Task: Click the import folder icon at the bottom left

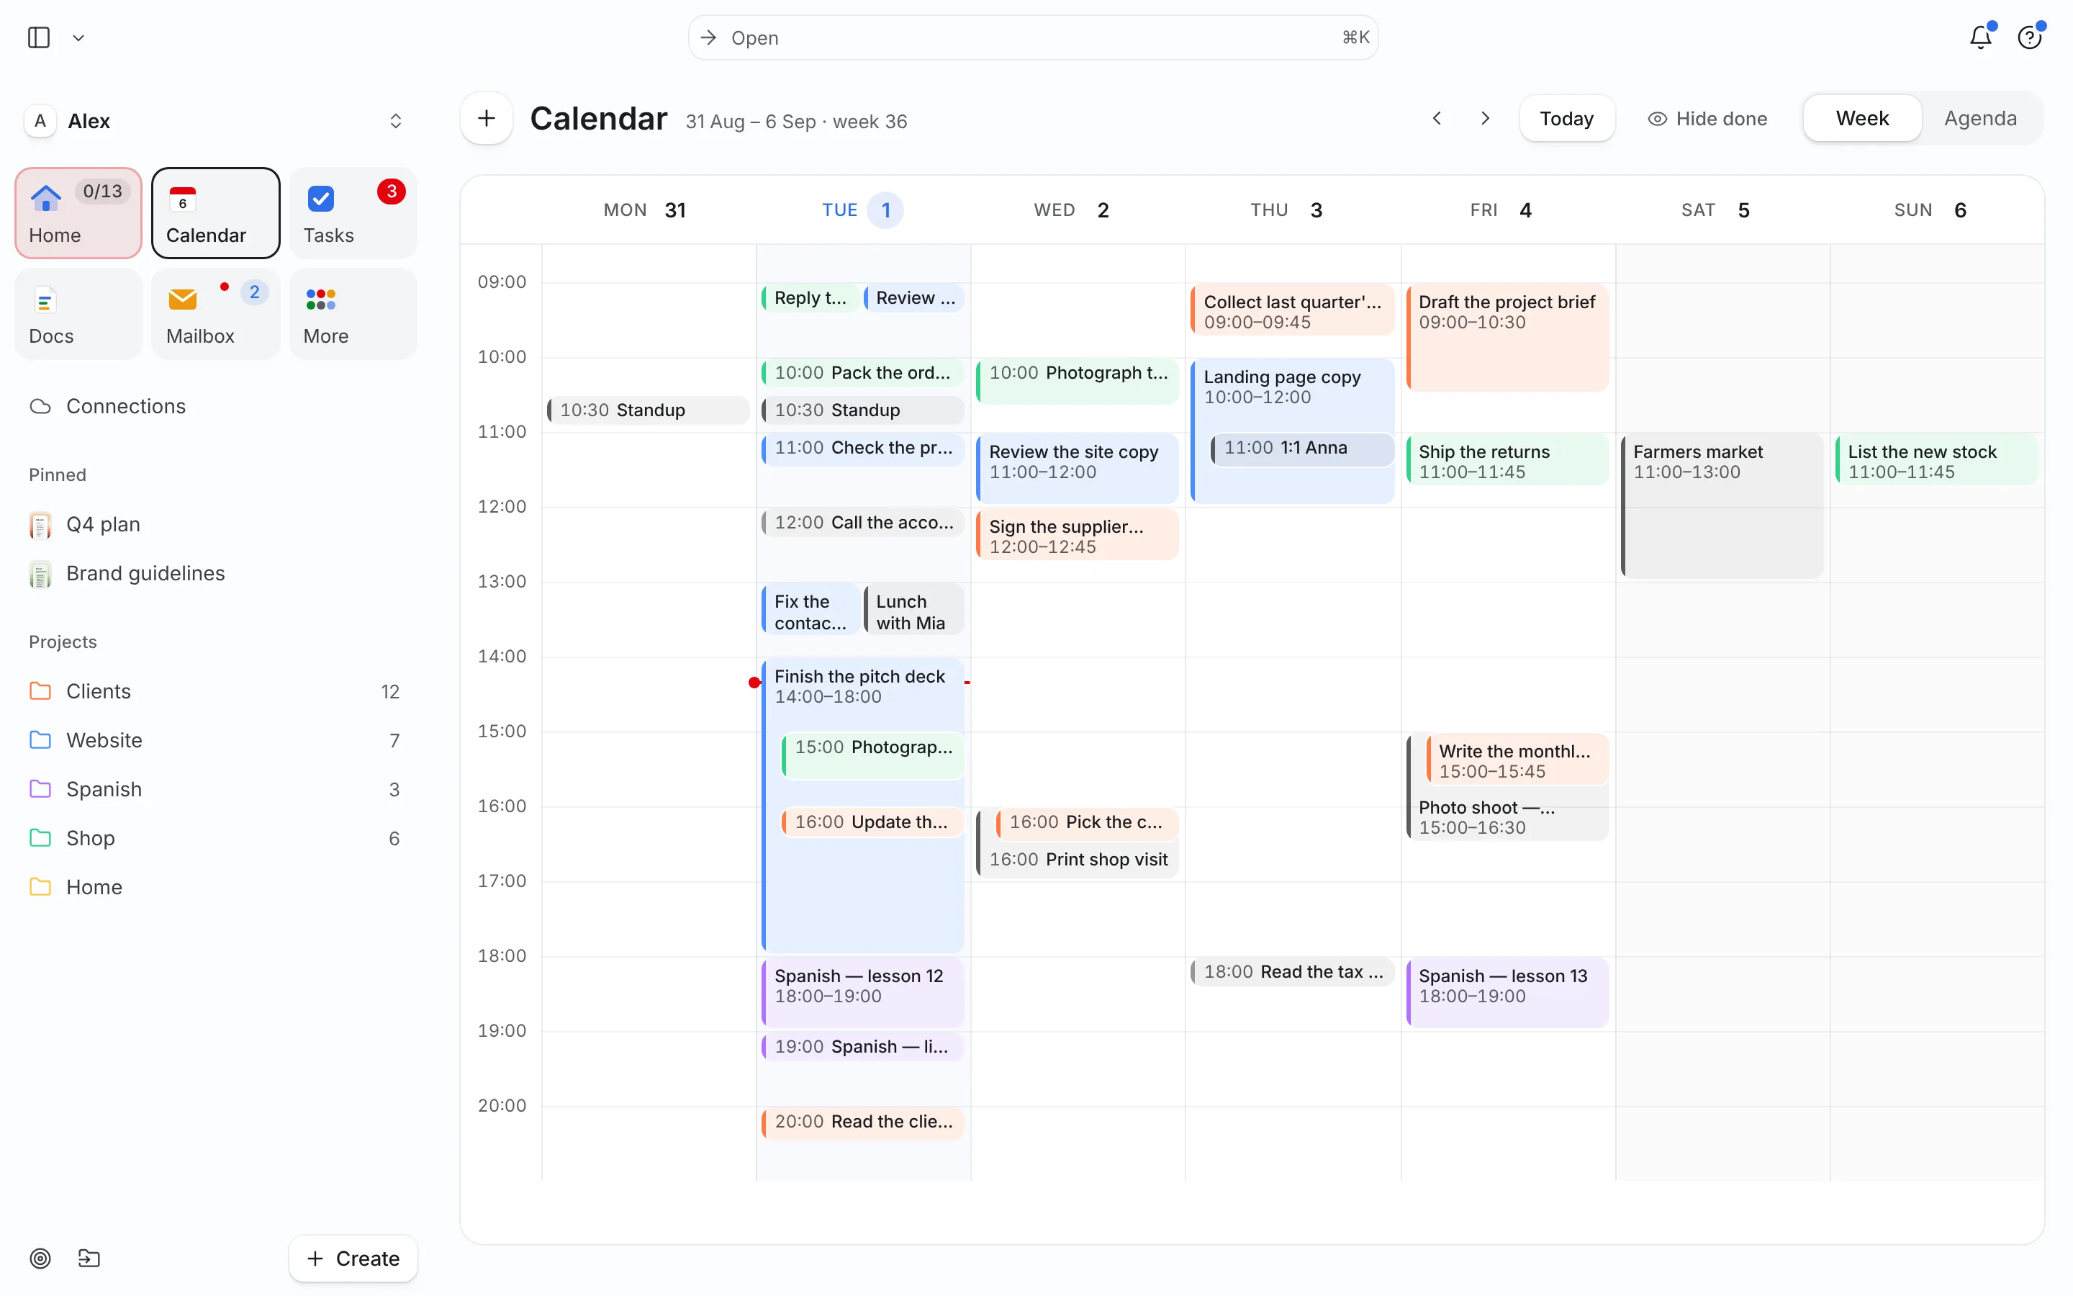Action: pyautogui.click(x=89, y=1259)
